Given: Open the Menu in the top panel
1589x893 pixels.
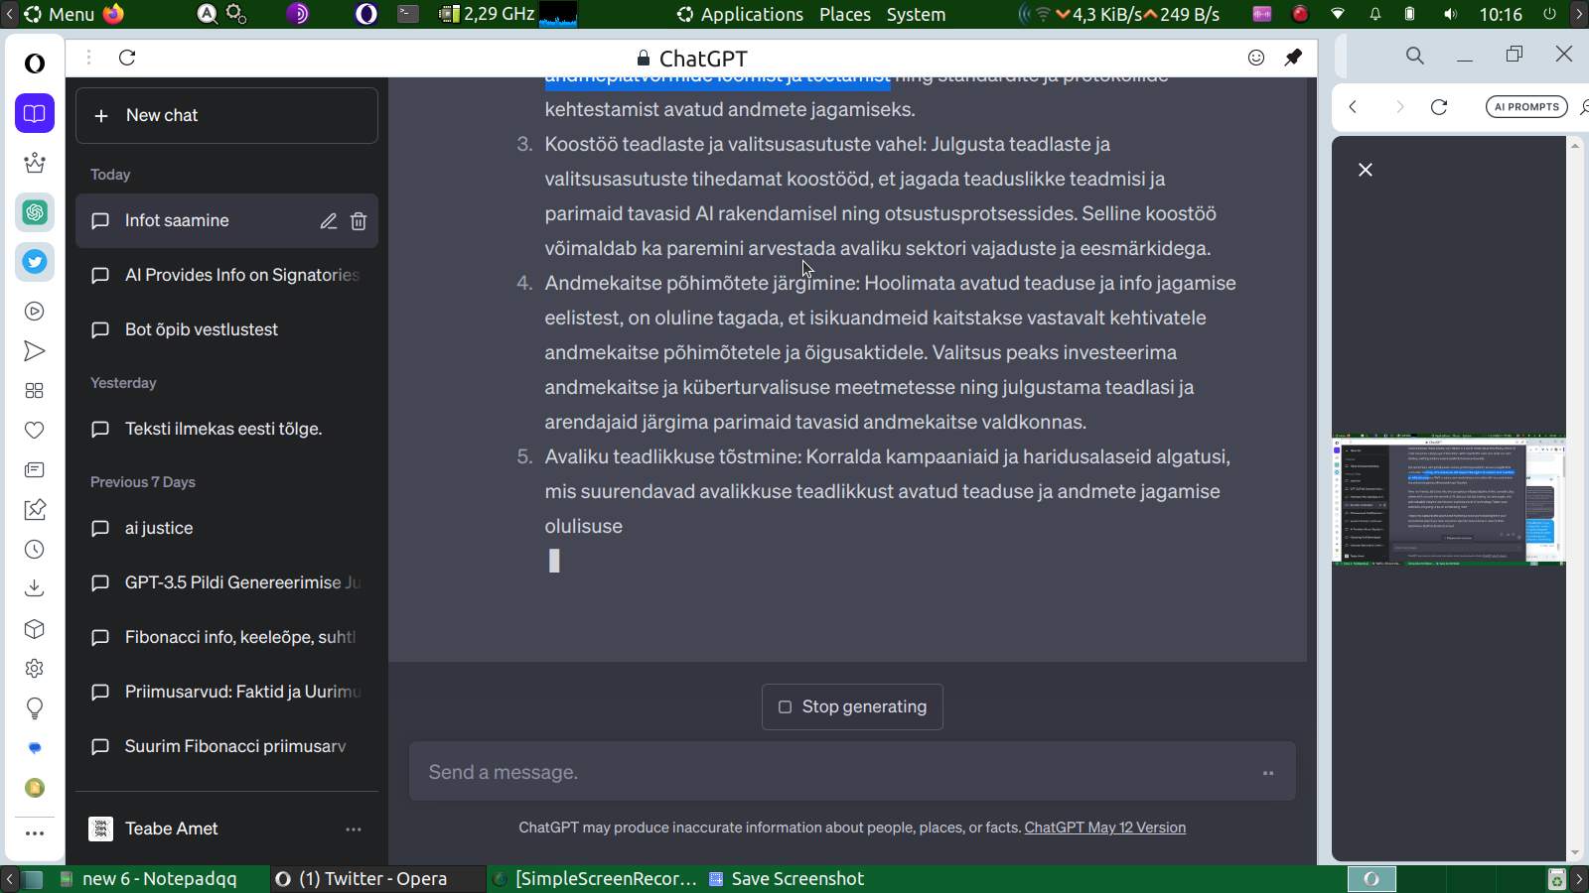Looking at the screenshot, I should 60,14.
